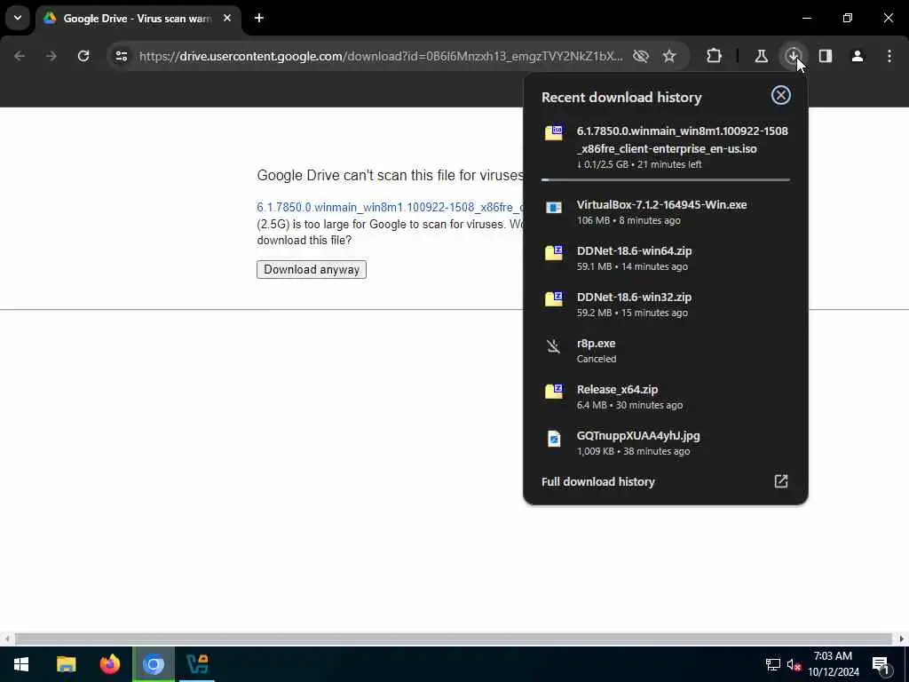
Task: Reload the current page
Action: click(83, 56)
